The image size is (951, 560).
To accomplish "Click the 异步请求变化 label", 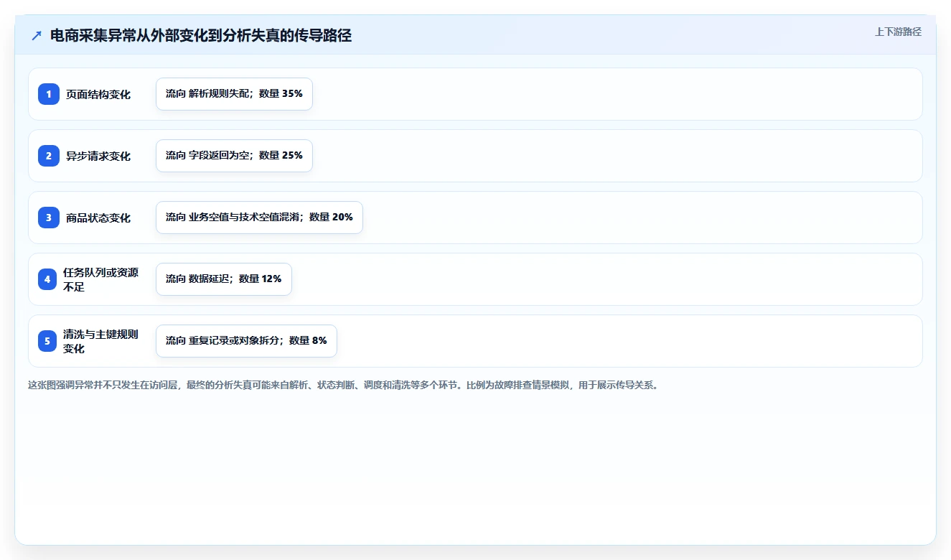I will pyautogui.click(x=98, y=156).
